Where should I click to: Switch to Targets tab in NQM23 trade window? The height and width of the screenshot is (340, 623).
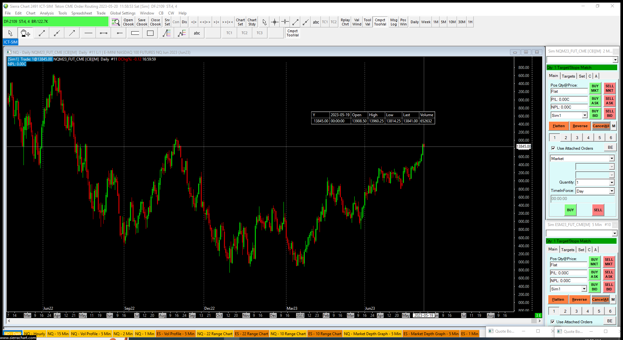[568, 76]
